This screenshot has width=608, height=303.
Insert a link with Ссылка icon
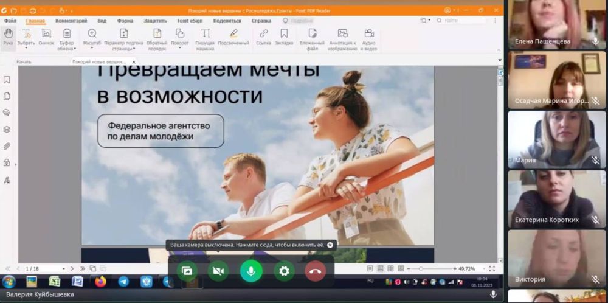click(x=263, y=37)
